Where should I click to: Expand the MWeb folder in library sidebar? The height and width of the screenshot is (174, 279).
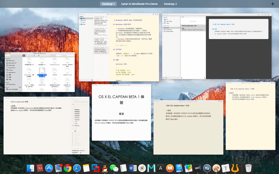point(80,24)
